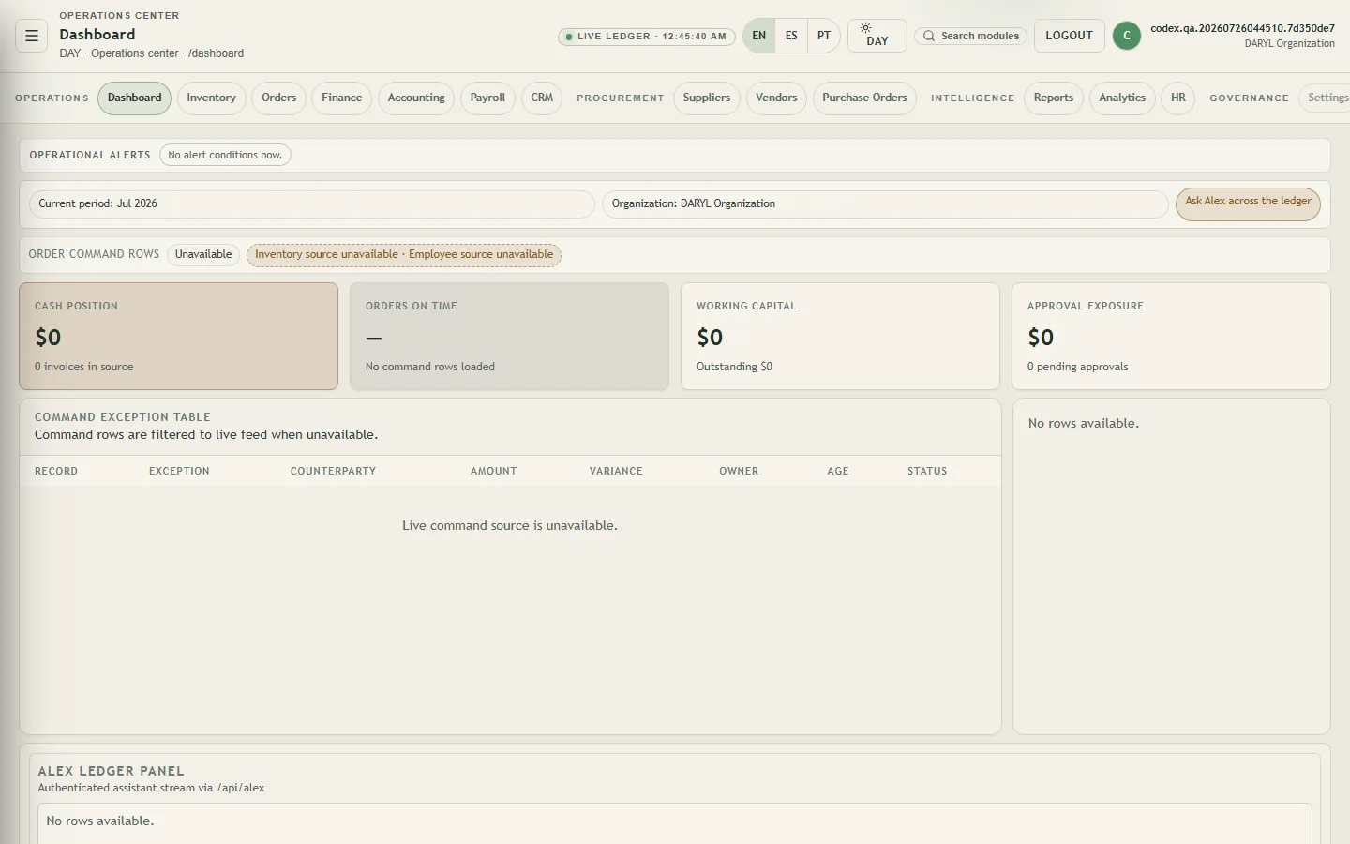Viewport: 1350px width, 844px height.
Task: Click the LOGOUT button
Action: pyautogui.click(x=1069, y=36)
